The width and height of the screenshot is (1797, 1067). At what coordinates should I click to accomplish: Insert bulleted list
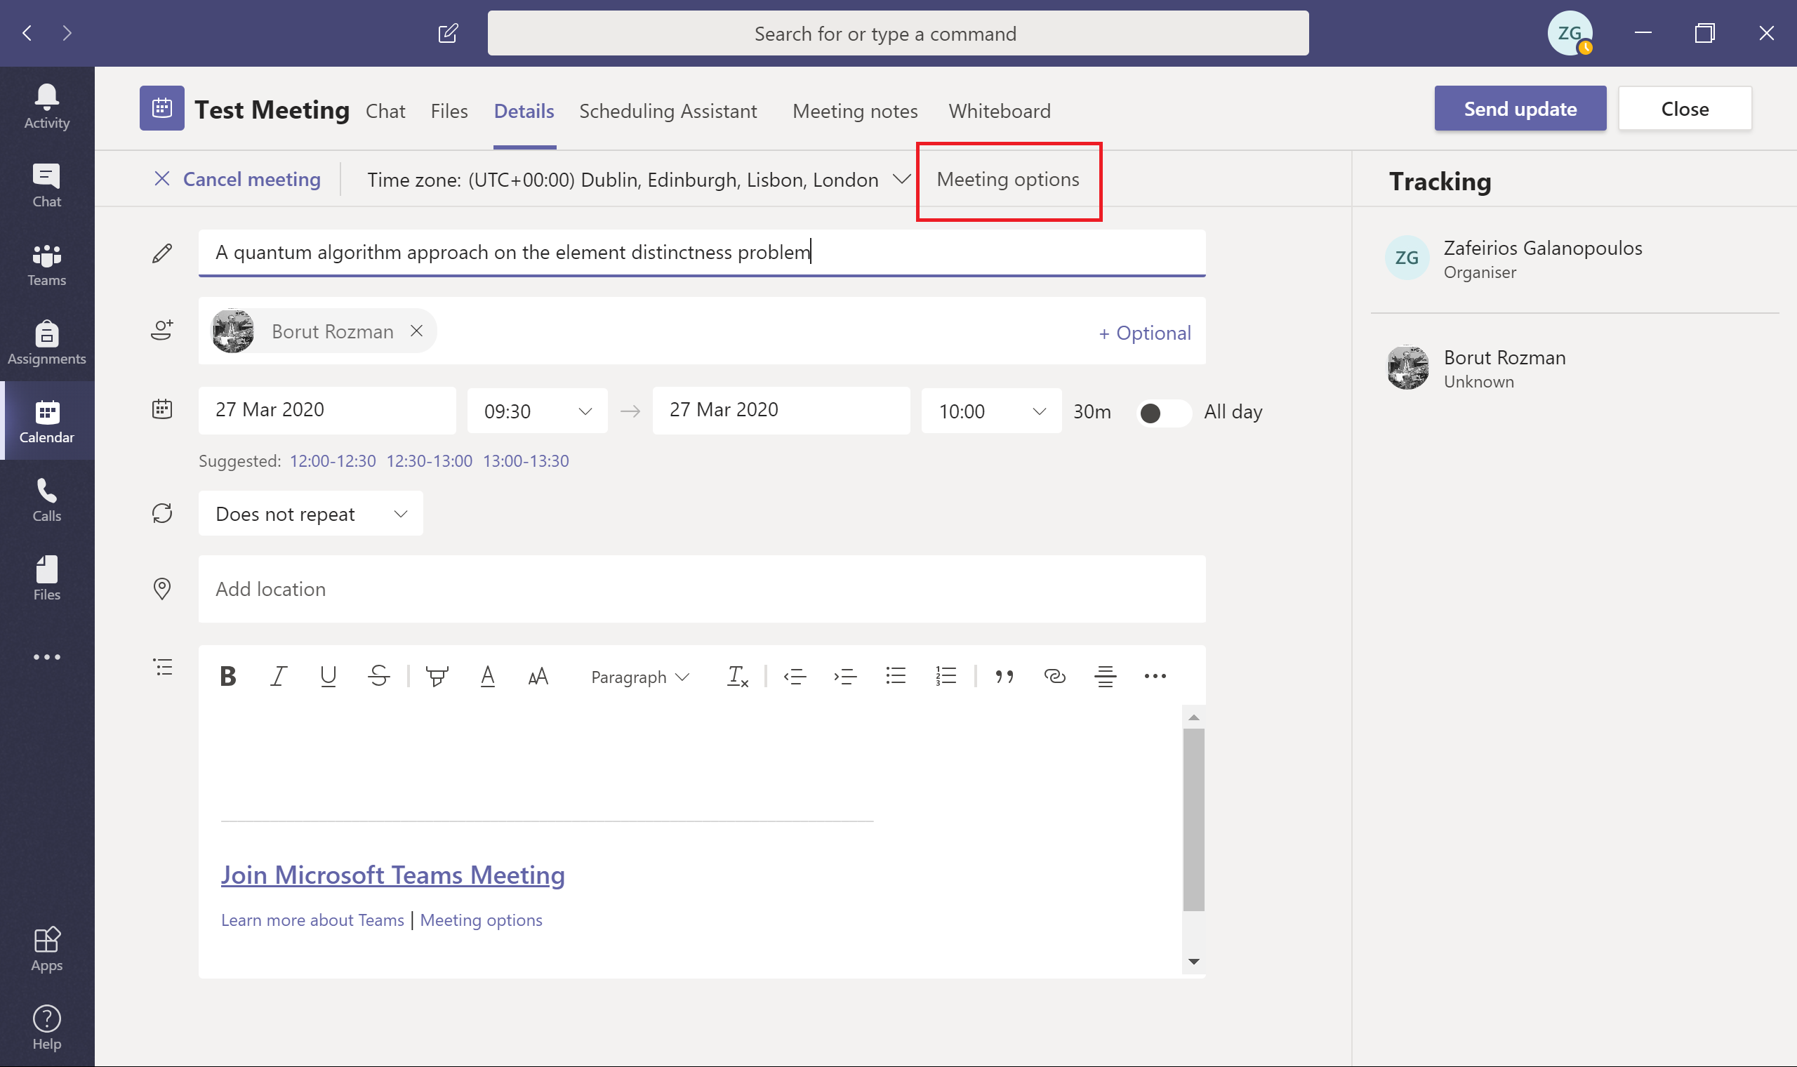click(896, 677)
